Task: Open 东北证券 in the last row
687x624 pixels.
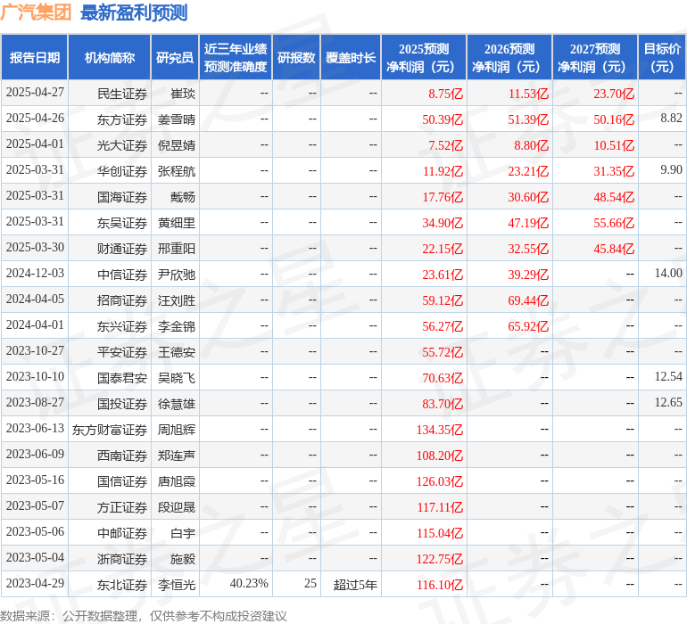Action: pyautogui.click(x=122, y=584)
